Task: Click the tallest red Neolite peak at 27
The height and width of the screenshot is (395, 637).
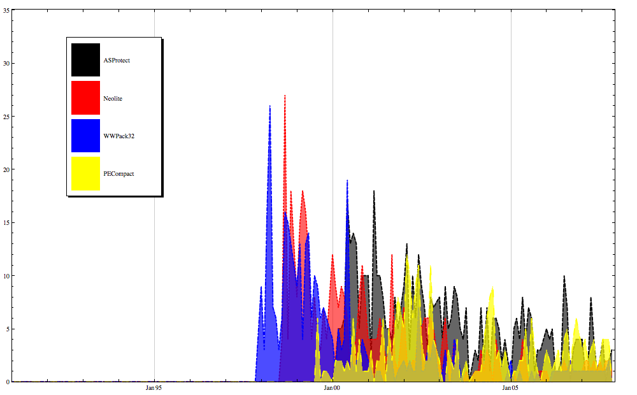Action: [285, 96]
